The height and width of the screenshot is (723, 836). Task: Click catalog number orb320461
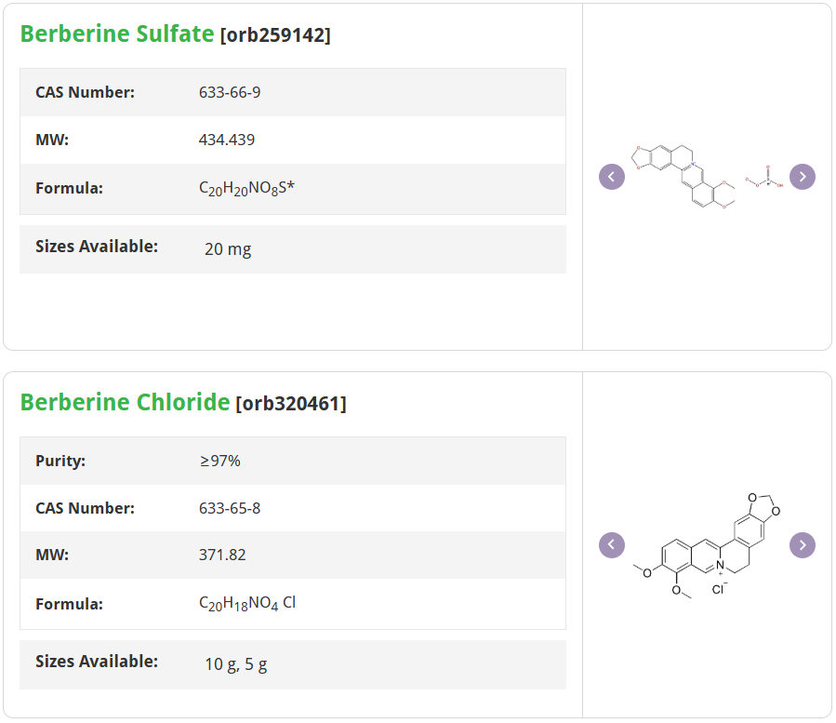coord(291,404)
